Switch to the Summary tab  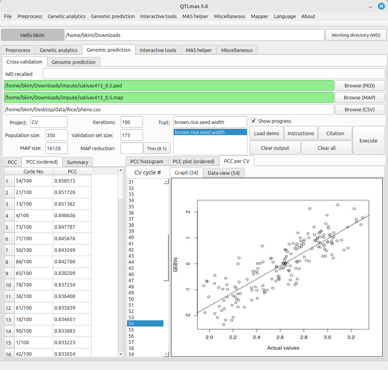[x=77, y=162]
